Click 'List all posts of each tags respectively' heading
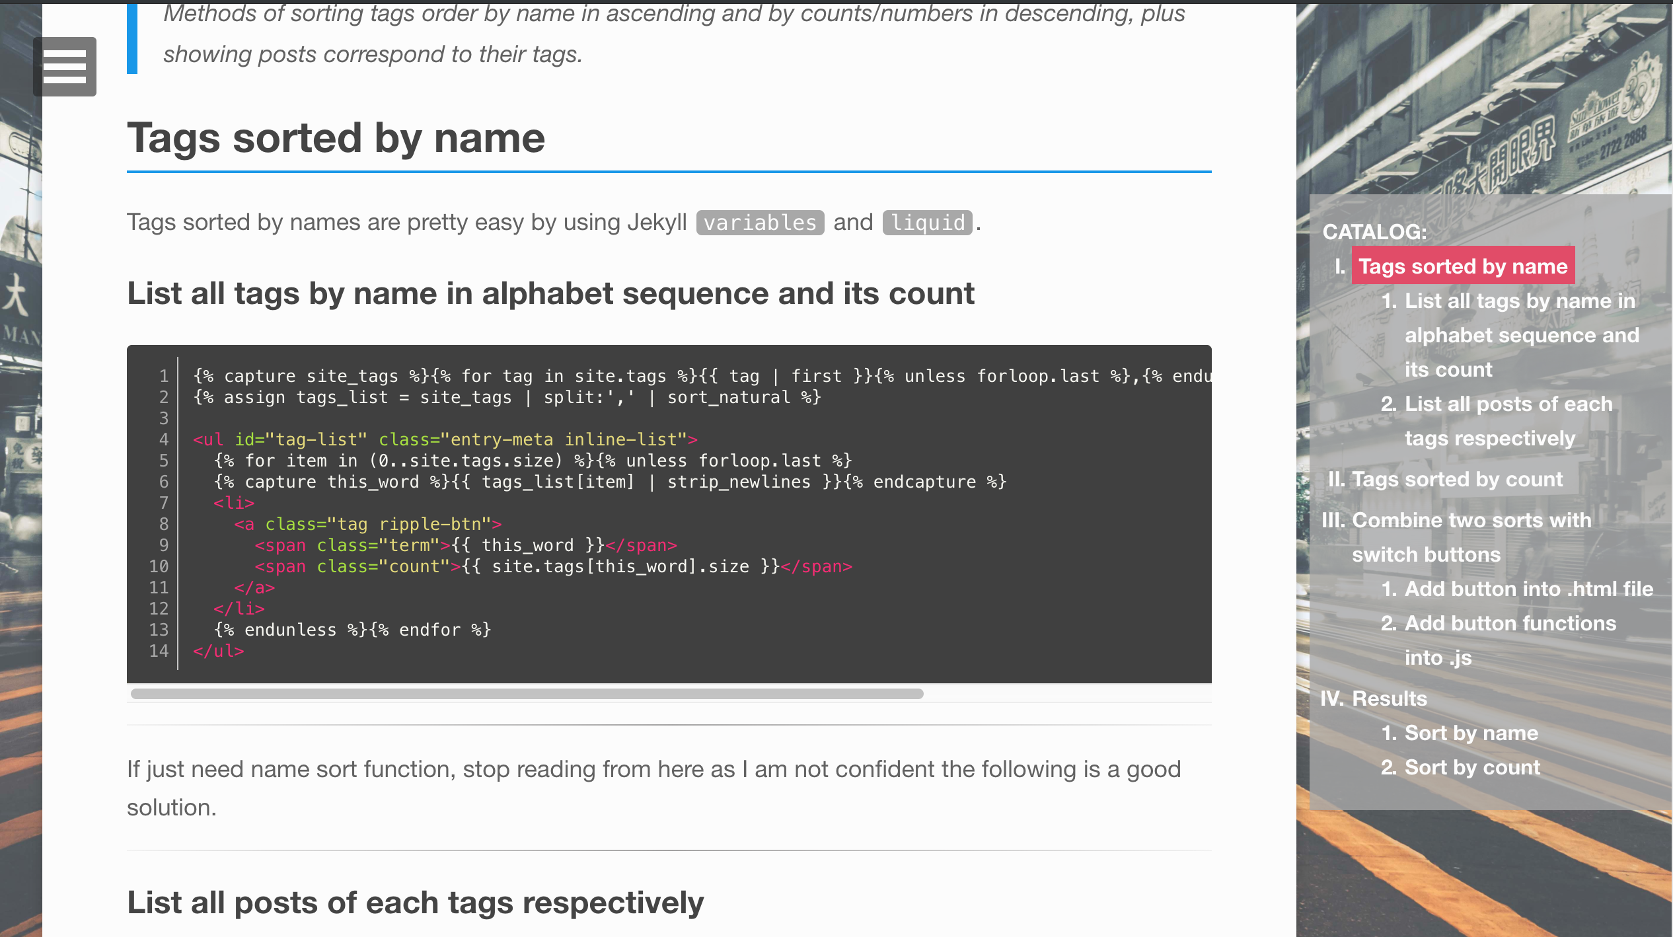The image size is (1673, 937). [x=415, y=903]
